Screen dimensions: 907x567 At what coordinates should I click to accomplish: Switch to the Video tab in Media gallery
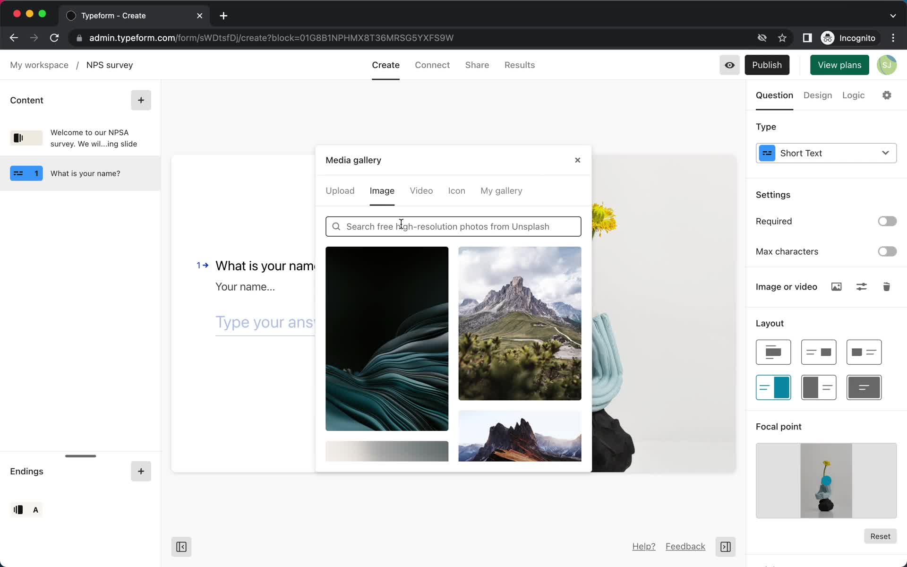coord(421,190)
